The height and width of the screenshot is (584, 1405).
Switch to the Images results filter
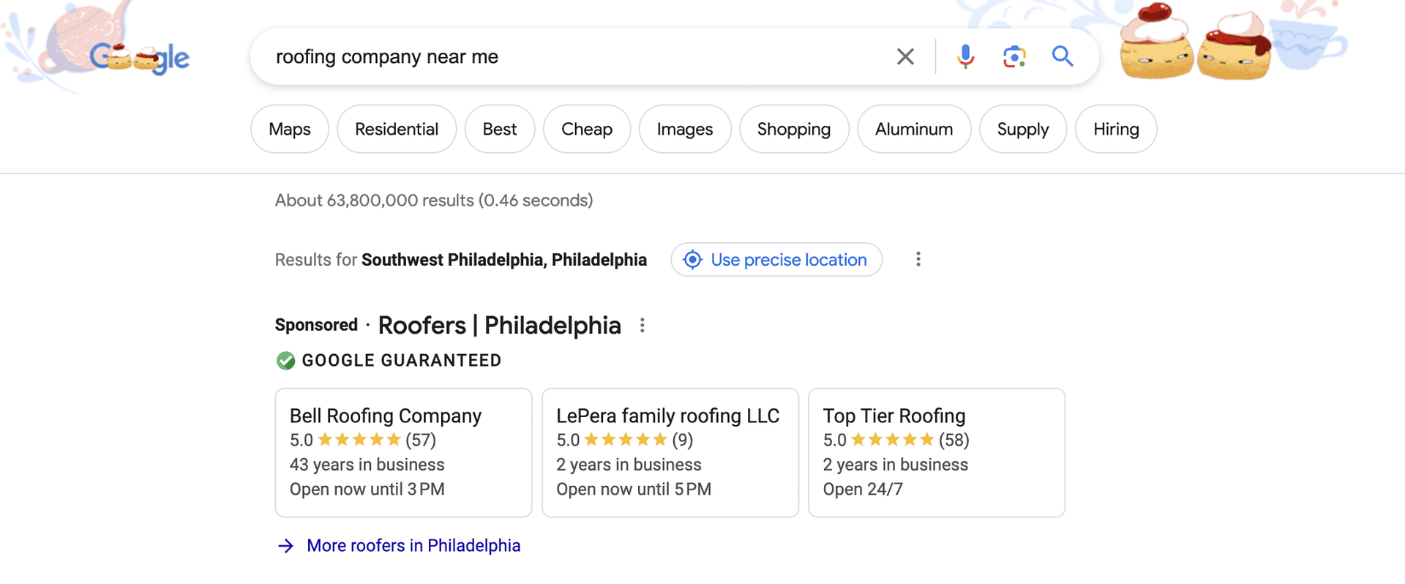click(x=684, y=129)
